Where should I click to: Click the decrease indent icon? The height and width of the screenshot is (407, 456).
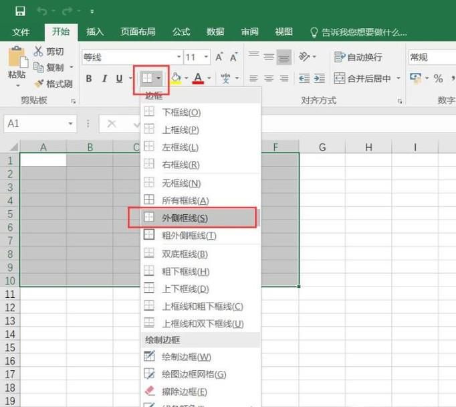pyautogui.click(x=304, y=78)
